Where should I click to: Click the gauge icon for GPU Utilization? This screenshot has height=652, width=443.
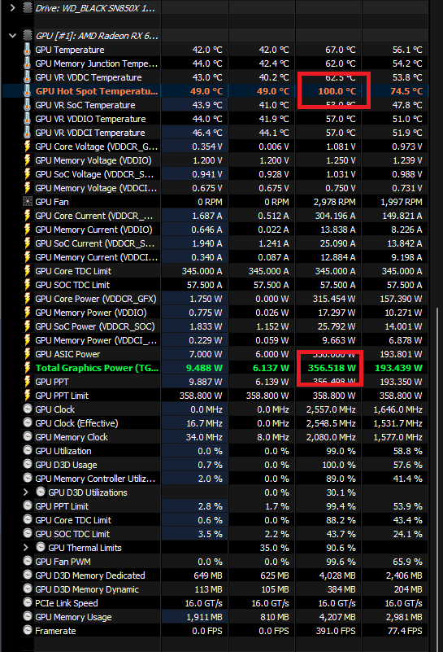pyautogui.click(x=28, y=451)
